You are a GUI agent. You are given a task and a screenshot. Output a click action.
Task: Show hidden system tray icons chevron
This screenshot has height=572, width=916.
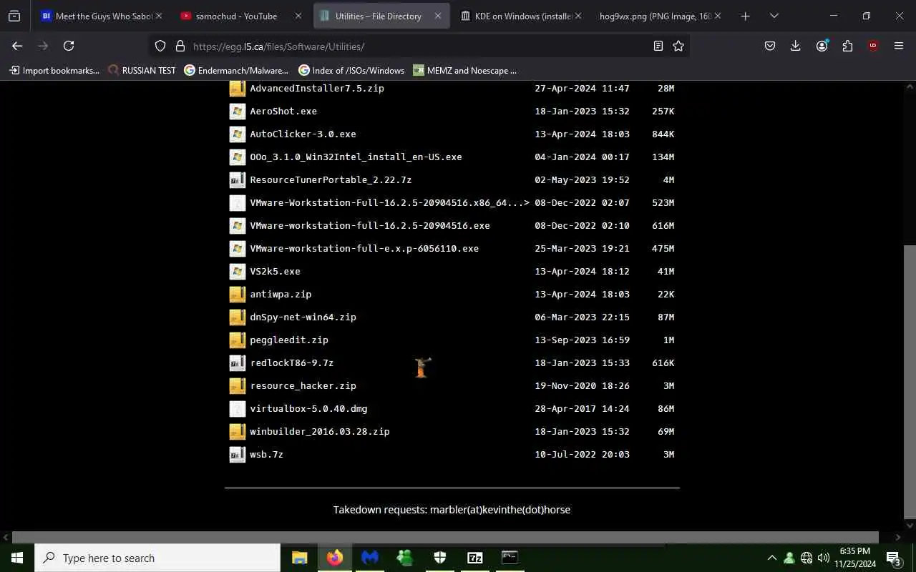(x=771, y=558)
